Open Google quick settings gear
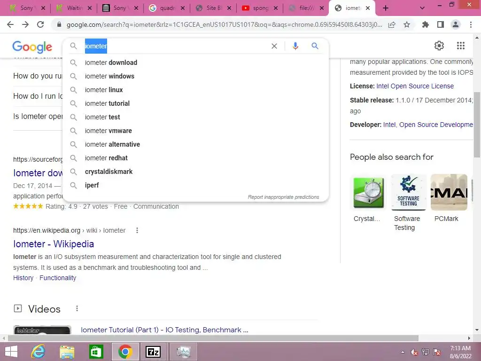This screenshot has height=361, width=481. pyautogui.click(x=439, y=46)
